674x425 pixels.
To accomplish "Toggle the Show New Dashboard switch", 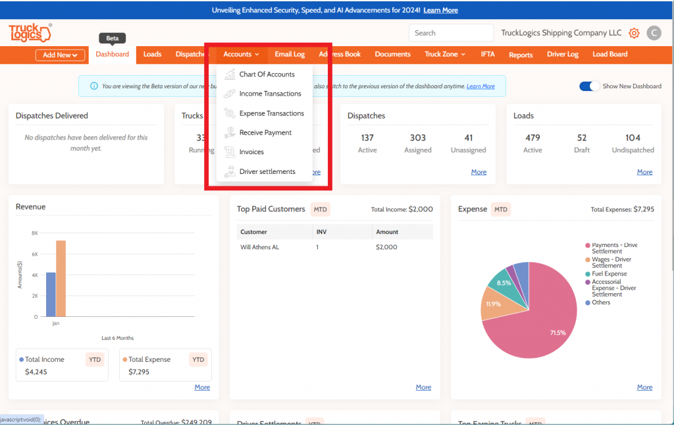I will pyautogui.click(x=589, y=86).
